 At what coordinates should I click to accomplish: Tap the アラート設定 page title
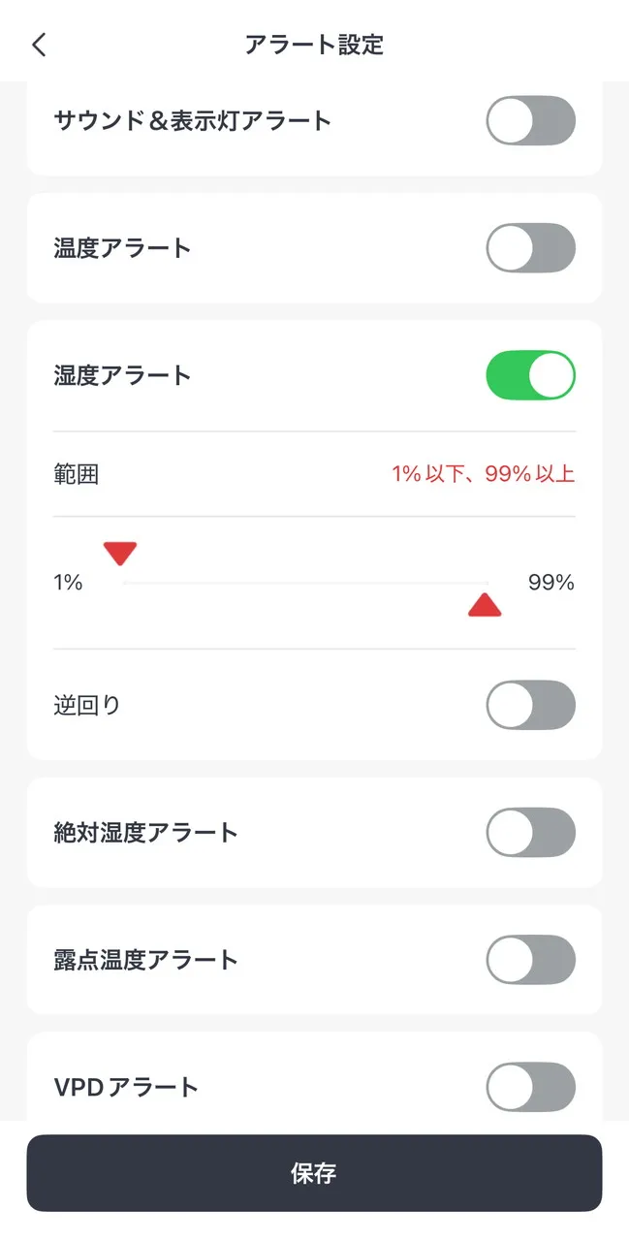[x=314, y=45]
